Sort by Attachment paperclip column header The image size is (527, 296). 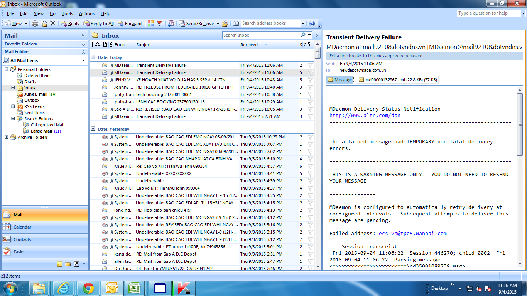point(111,45)
